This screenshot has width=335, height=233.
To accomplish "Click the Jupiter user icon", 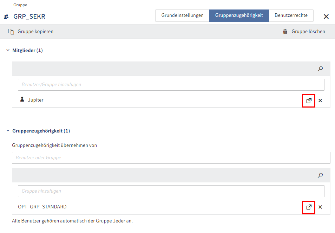I will pos(22,99).
